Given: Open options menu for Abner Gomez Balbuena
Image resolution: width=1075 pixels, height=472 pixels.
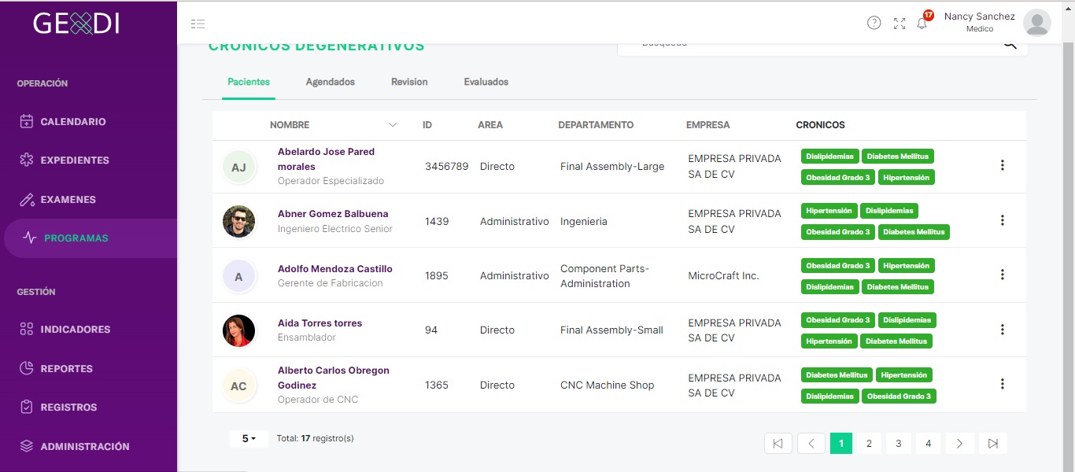Looking at the screenshot, I should 1003,220.
